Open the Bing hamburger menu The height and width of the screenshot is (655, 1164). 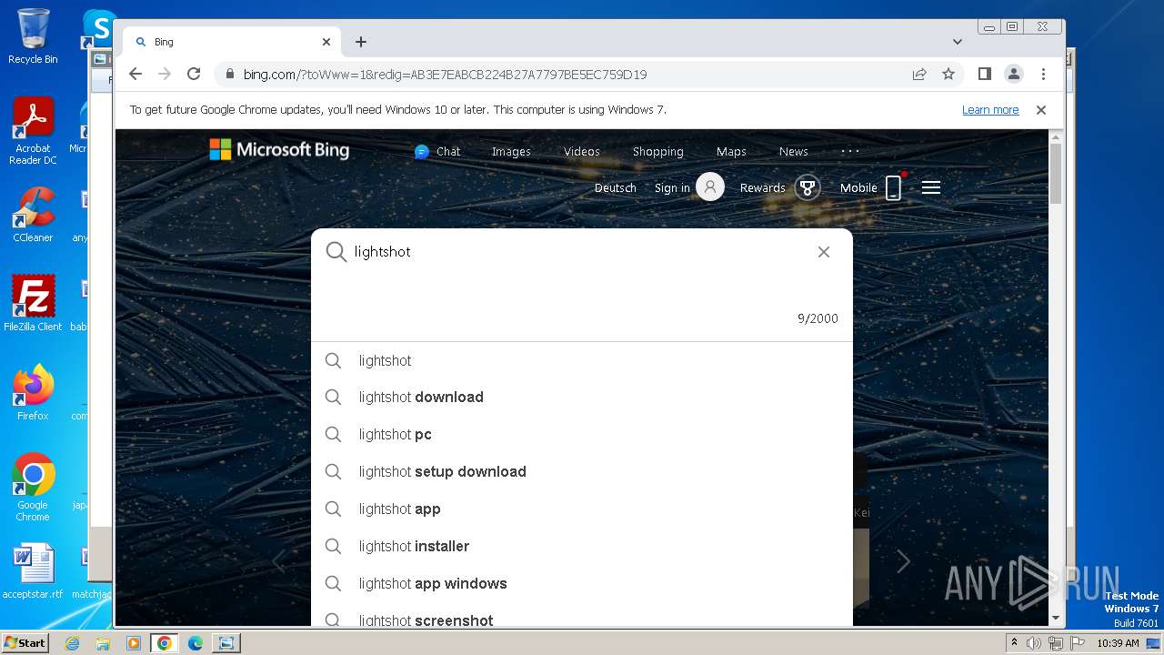(x=930, y=187)
